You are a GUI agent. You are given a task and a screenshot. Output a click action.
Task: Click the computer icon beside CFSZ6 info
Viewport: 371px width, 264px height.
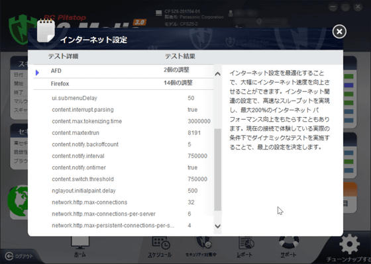[x=159, y=13]
